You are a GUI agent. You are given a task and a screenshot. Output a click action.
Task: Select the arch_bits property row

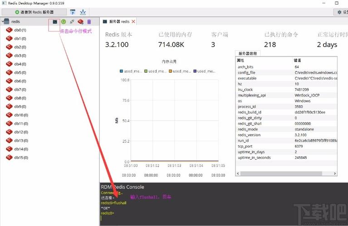[287, 67]
